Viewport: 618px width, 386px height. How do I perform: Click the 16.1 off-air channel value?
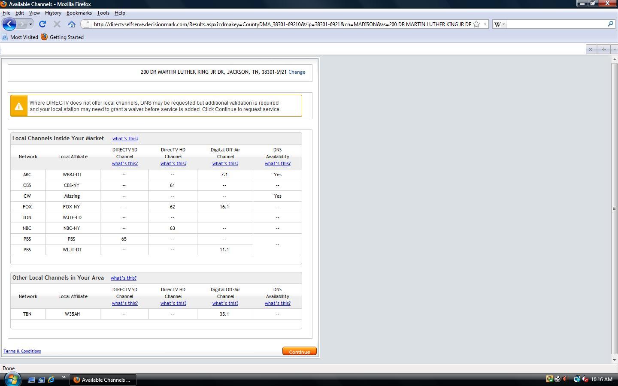(224, 207)
